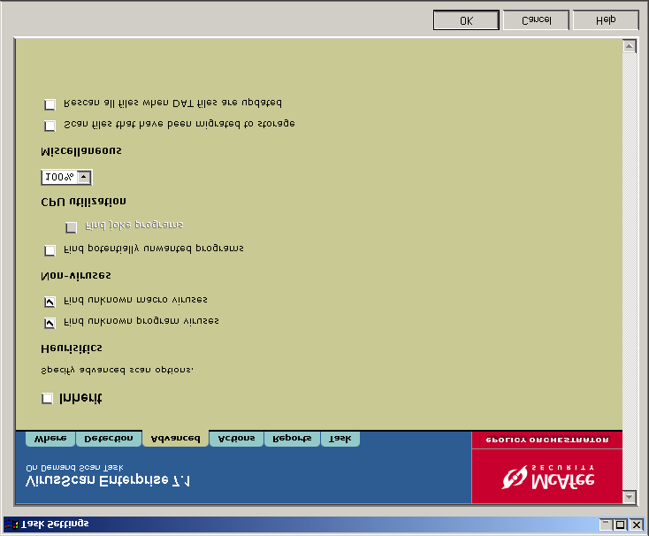Click the Cancel button

536,19
